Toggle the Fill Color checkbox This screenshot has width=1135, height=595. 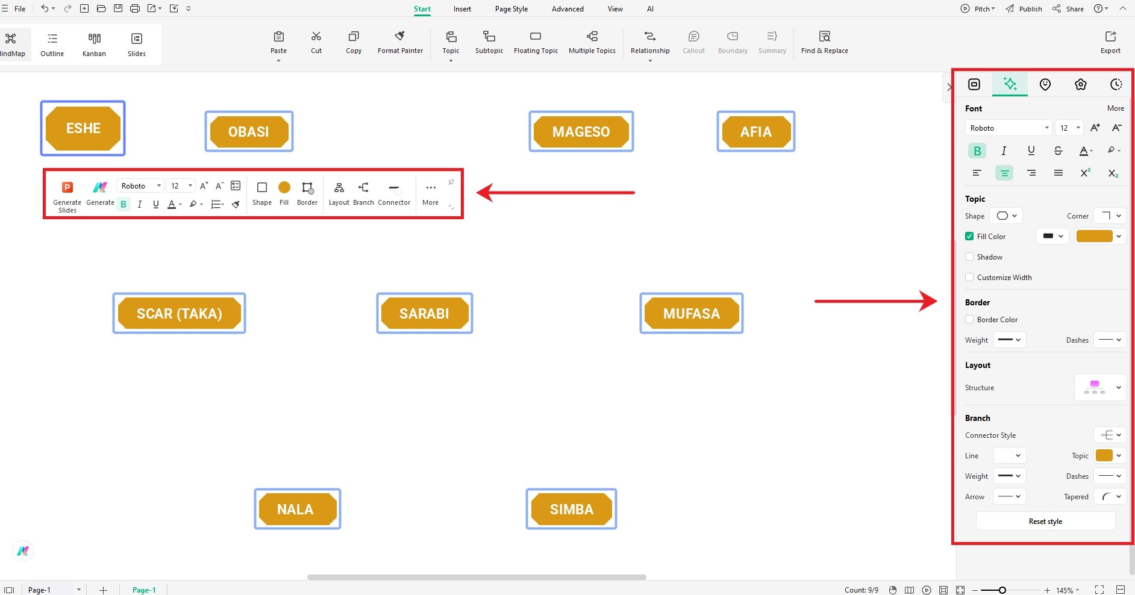[969, 236]
